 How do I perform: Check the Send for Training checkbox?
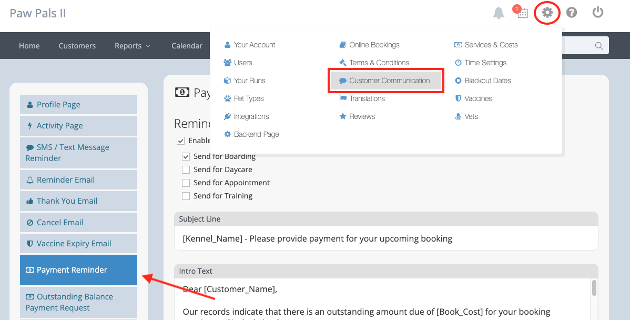pos(186,196)
